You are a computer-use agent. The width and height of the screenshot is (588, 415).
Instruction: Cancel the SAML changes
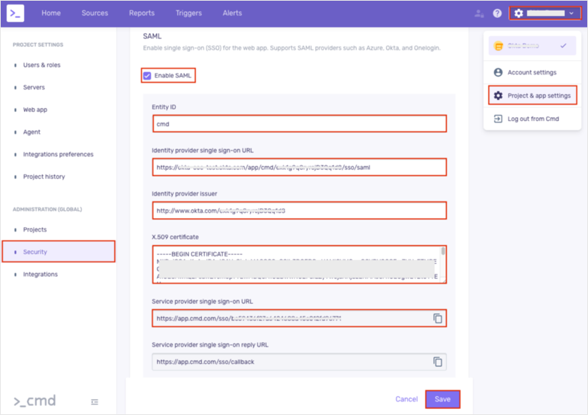pyautogui.click(x=406, y=399)
